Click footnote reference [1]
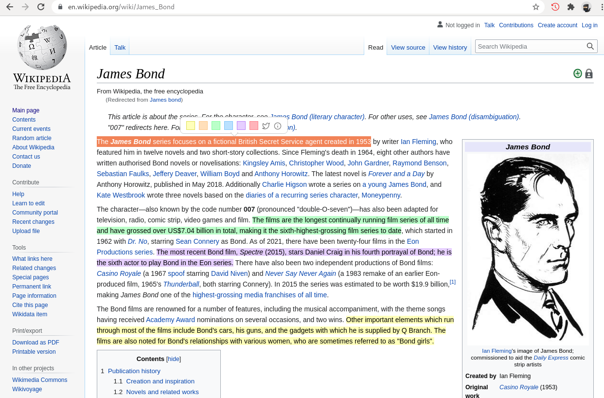Viewport: 604px width, 398px height. (453, 282)
